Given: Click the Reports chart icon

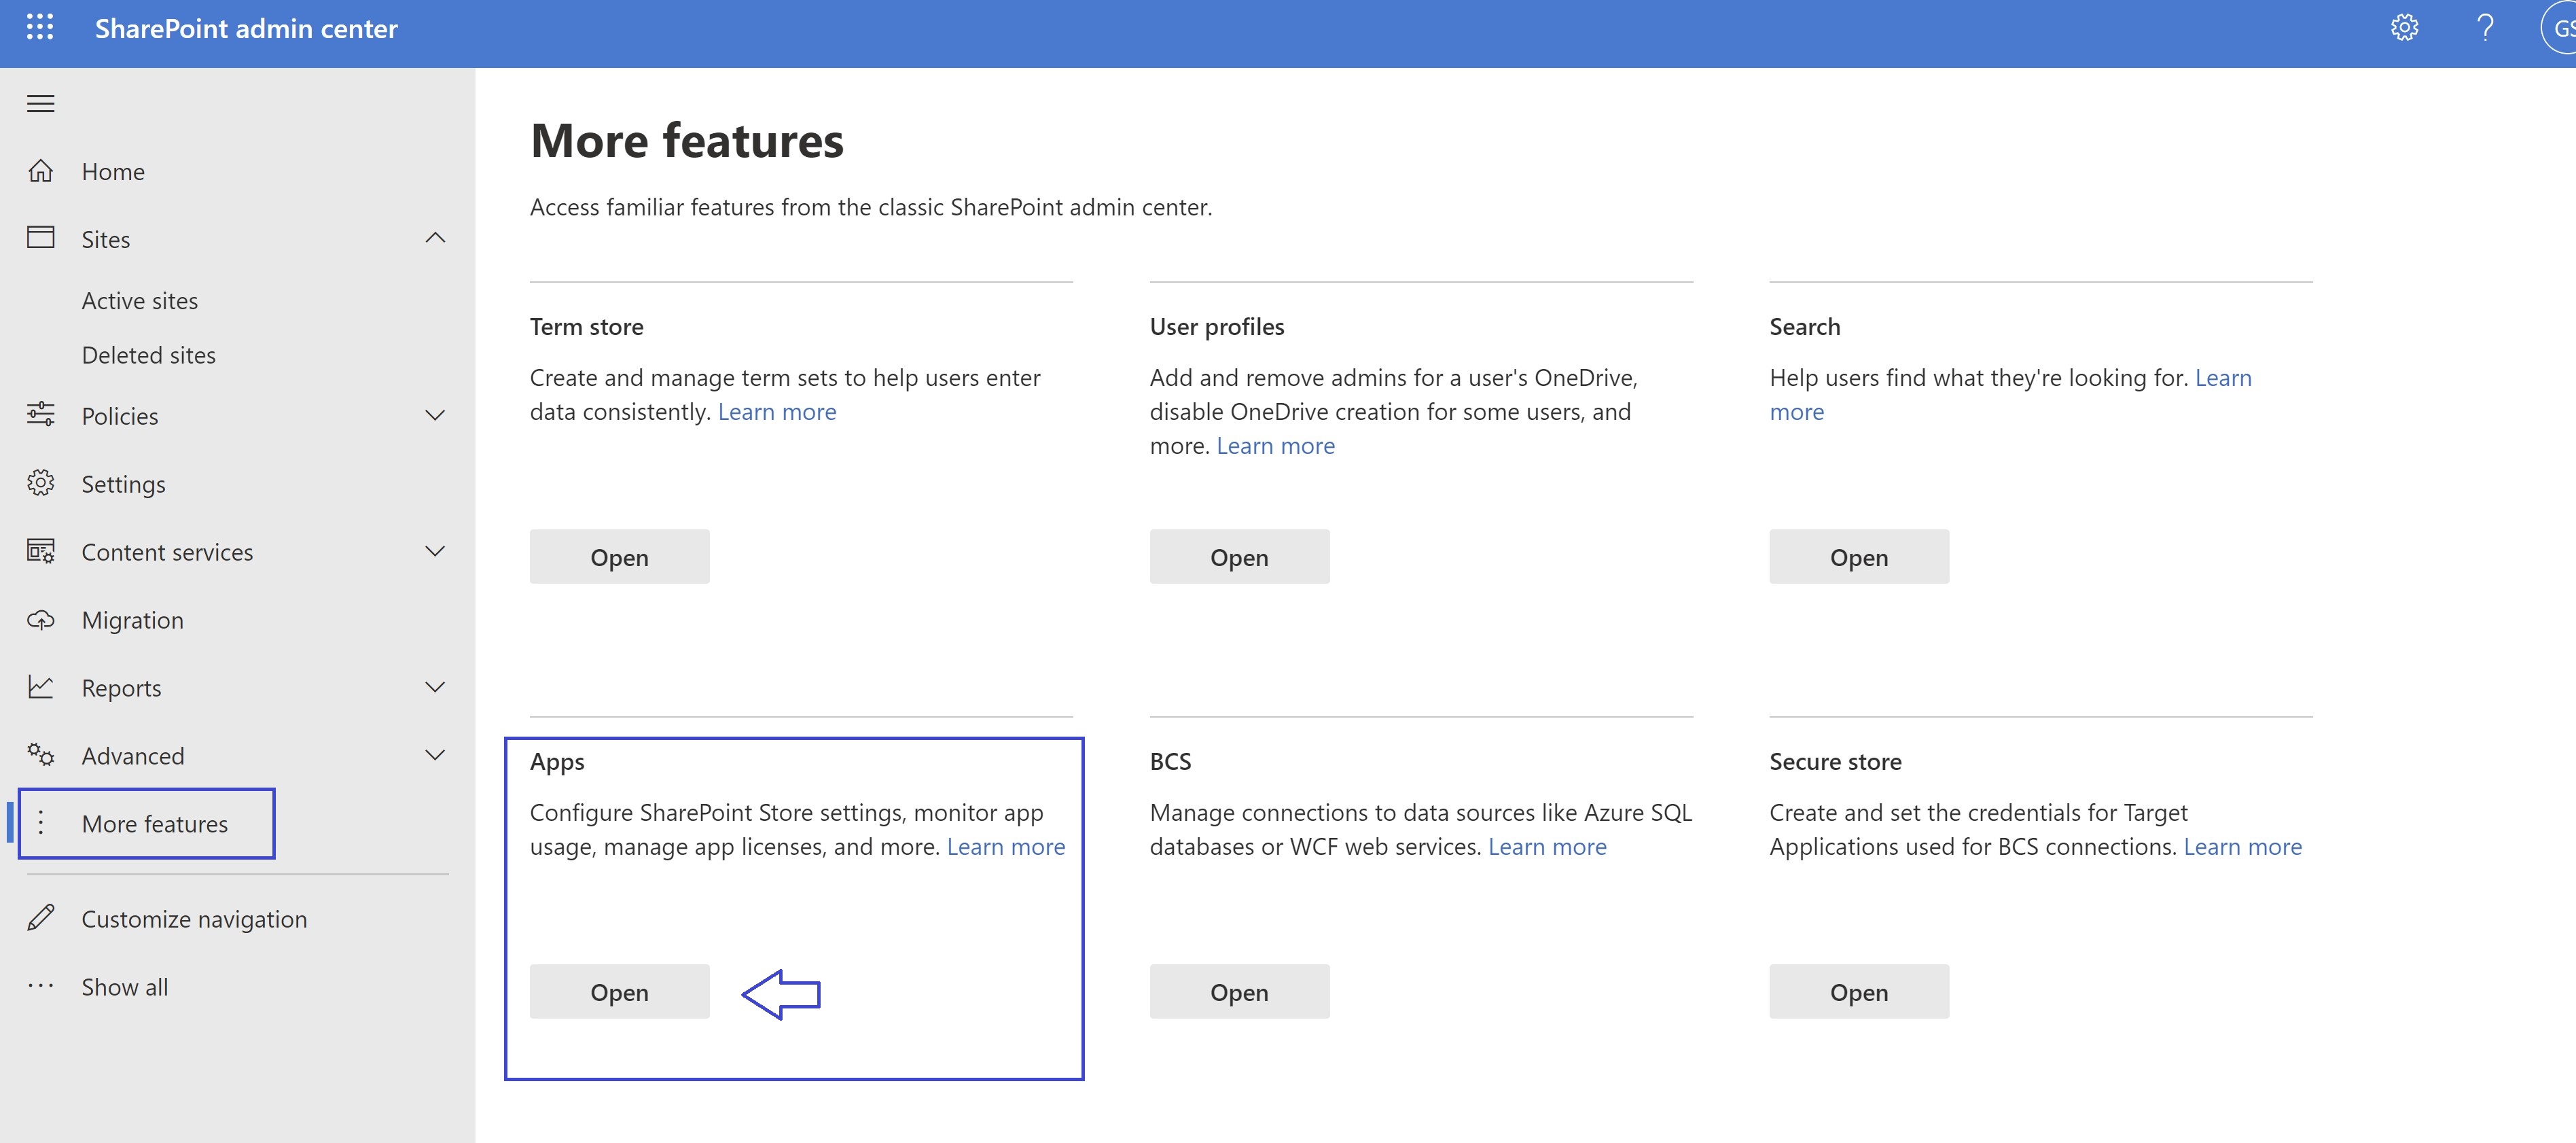Looking at the screenshot, I should point(40,687).
